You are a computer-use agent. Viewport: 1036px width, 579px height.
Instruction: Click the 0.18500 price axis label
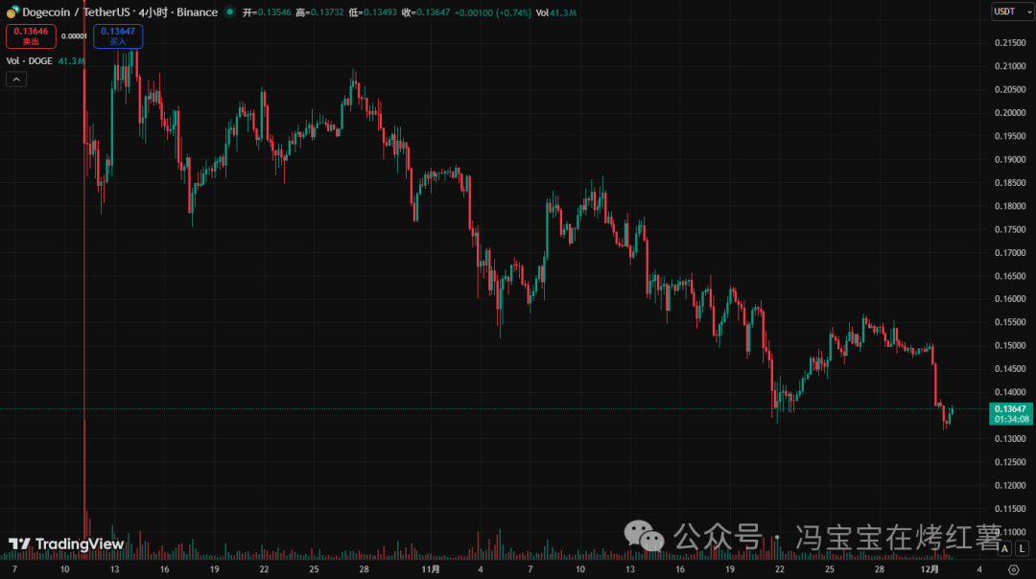click(1010, 183)
